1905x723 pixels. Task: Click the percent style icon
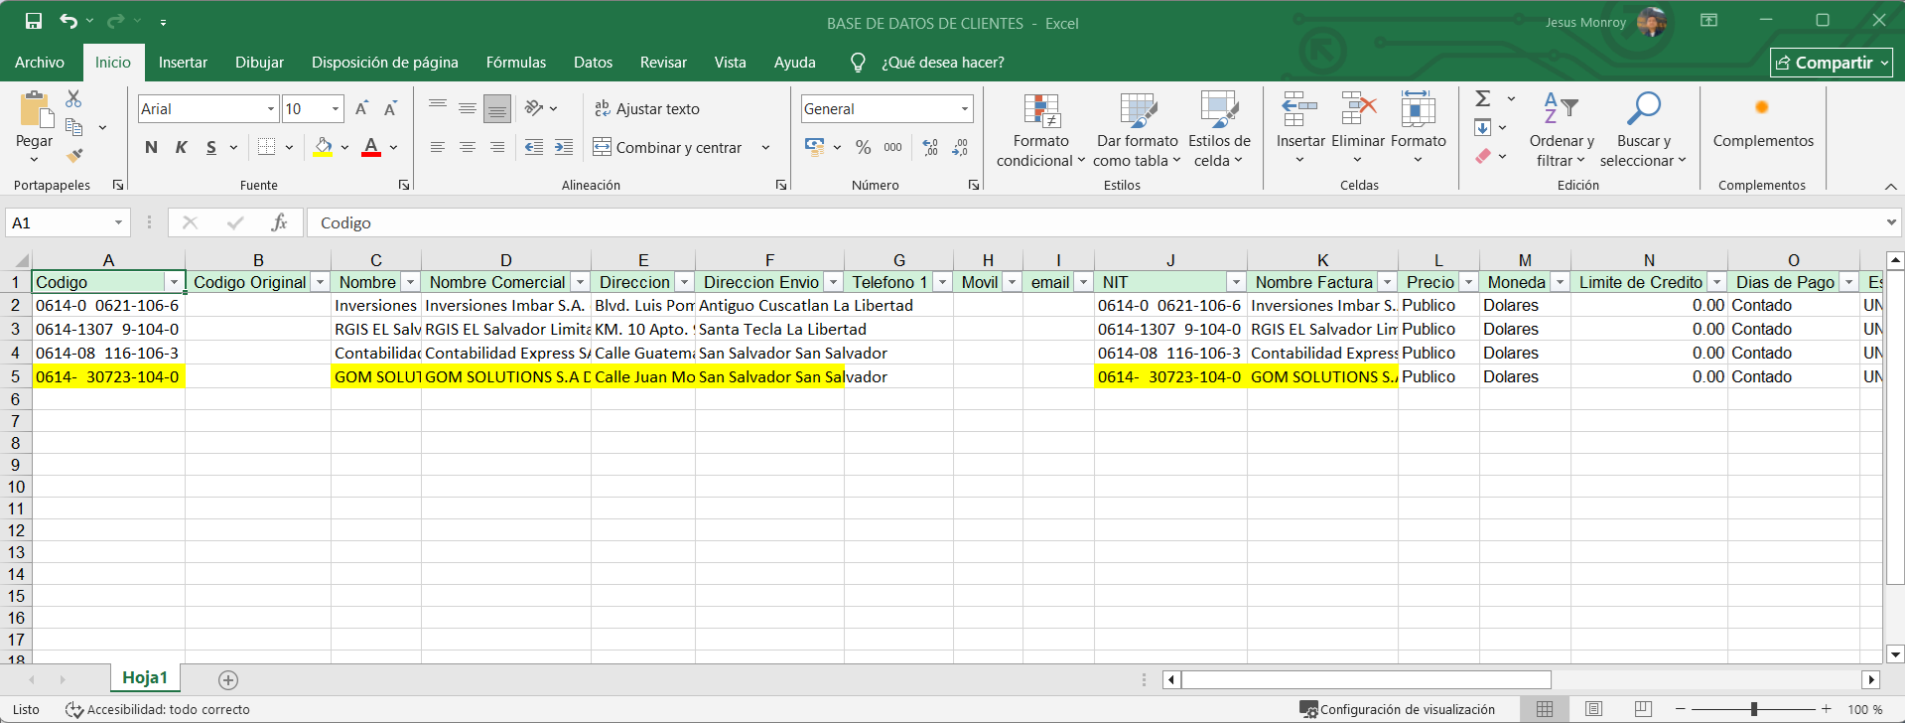pos(863,147)
